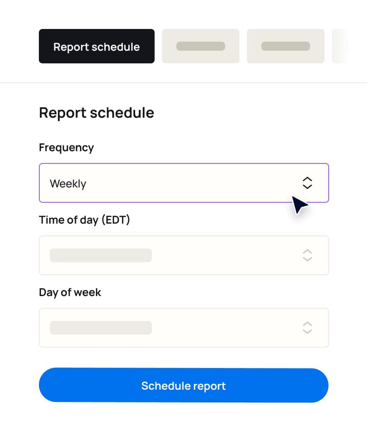The width and height of the screenshot is (368, 440).
Task: Click the up arrow of the Frequency stepper icon
Action: (x=307, y=180)
